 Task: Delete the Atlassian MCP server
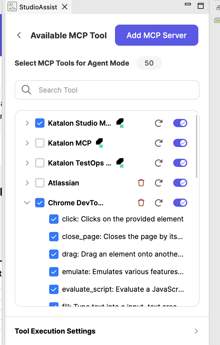141,183
